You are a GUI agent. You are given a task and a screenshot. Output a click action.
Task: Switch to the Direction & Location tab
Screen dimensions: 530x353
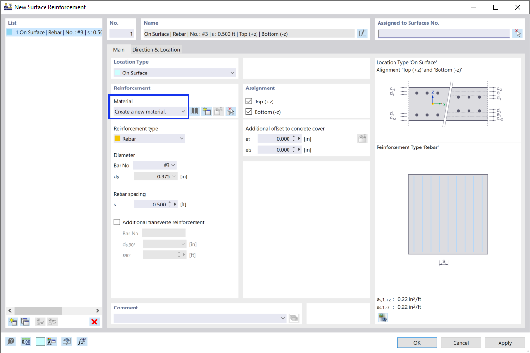click(x=156, y=49)
